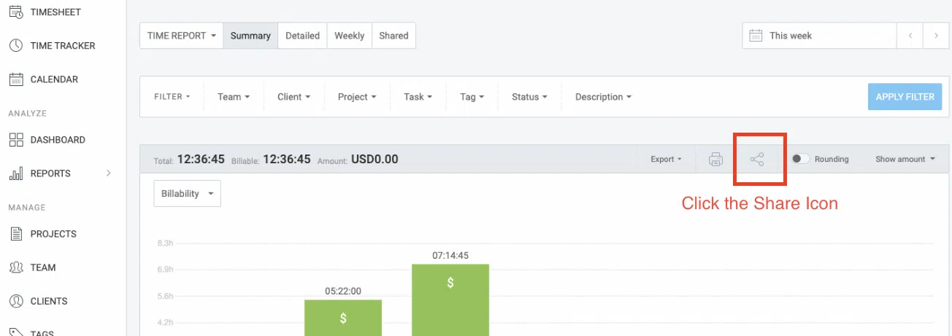Open Team page in sidebar

tap(42, 267)
